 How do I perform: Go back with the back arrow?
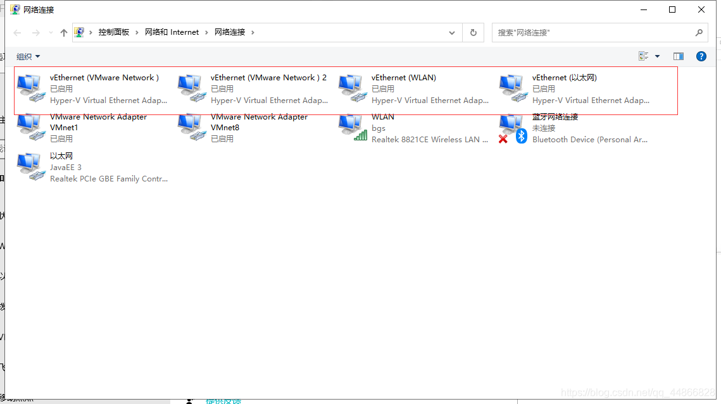point(18,33)
